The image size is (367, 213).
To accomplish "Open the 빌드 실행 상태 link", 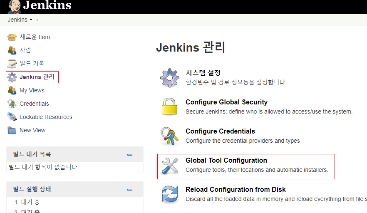I will click(x=32, y=189).
